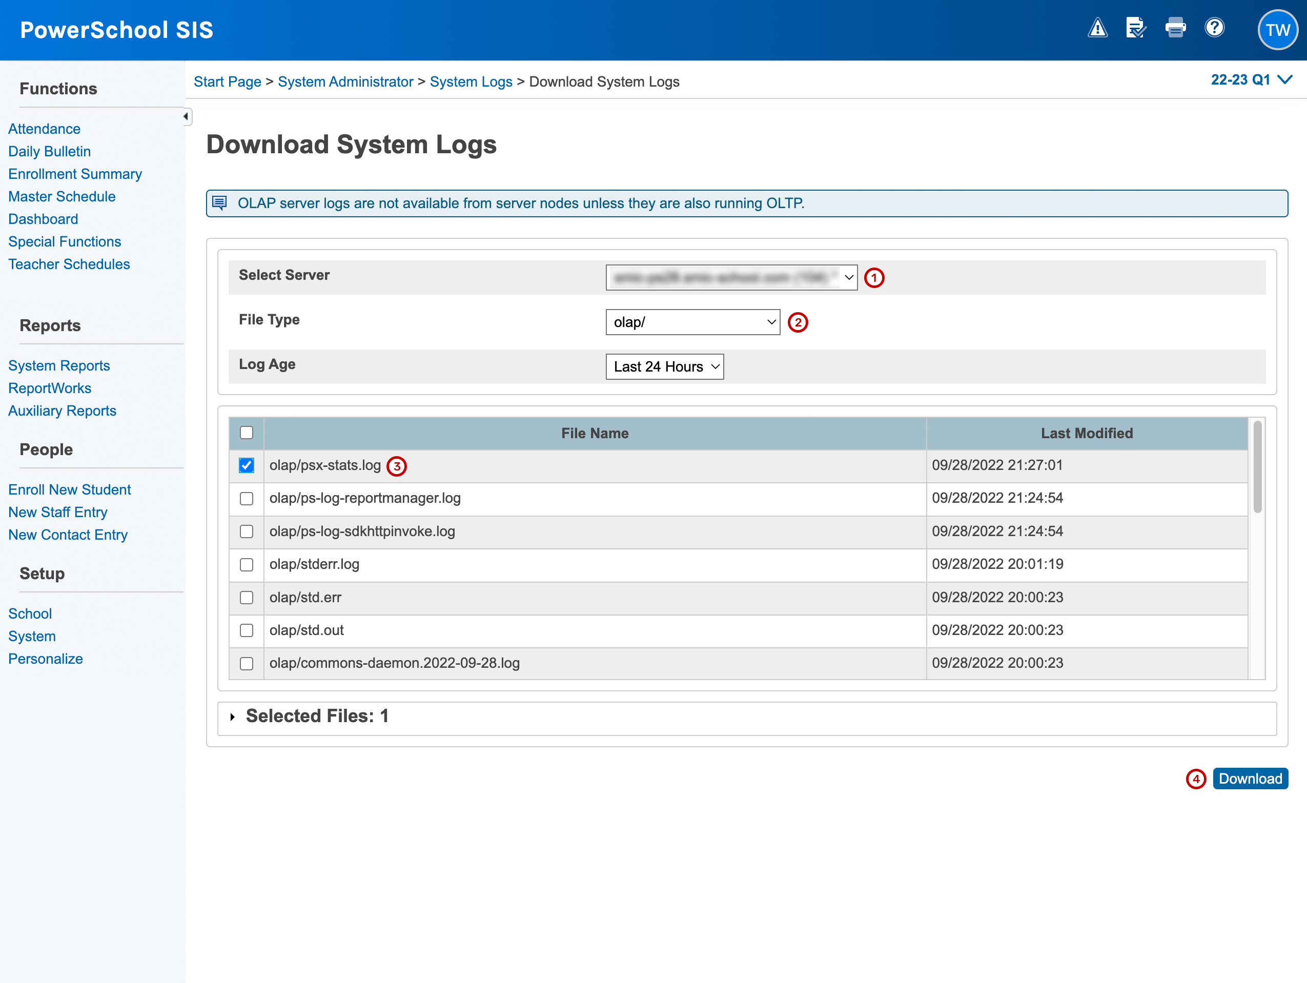Check the olap/ps-log-sdkhttpinvoke.log checkbox
This screenshot has width=1307, height=983.
pyautogui.click(x=247, y=531)
